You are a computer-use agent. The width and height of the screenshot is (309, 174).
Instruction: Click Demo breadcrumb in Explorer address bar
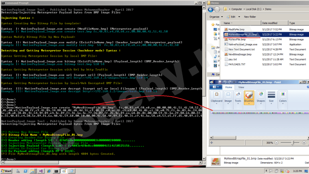(x=268, y=9)
